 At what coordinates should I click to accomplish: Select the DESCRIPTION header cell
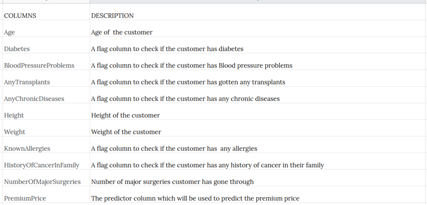tap(258, 12)
